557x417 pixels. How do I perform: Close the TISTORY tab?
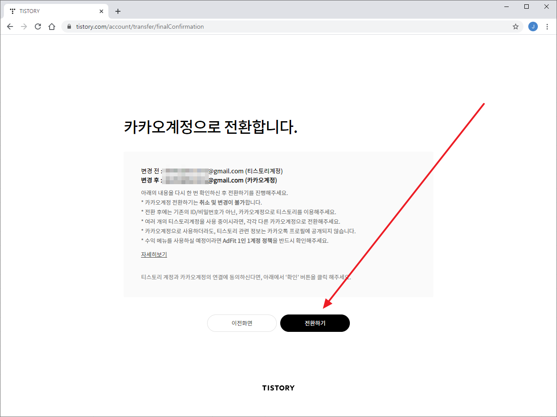[x=101, y=11]
